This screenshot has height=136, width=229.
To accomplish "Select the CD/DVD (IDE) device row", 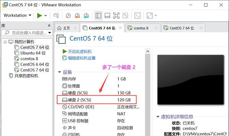I will point(101,107).
